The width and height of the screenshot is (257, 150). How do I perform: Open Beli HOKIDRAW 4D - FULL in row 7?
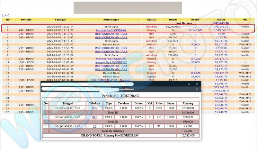pyautogui.click(x=111, y=48)
